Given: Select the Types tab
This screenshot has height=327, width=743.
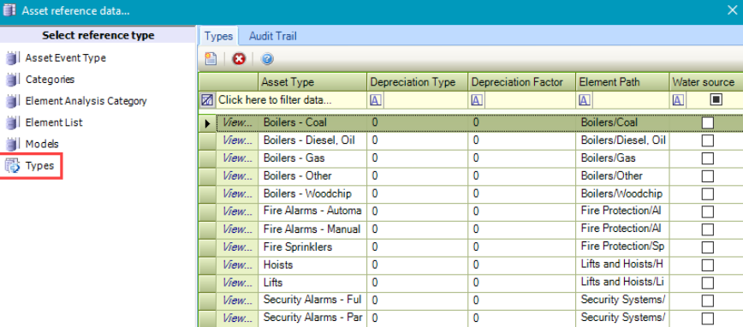Looking at the screenshot, I should pos(219,36).
